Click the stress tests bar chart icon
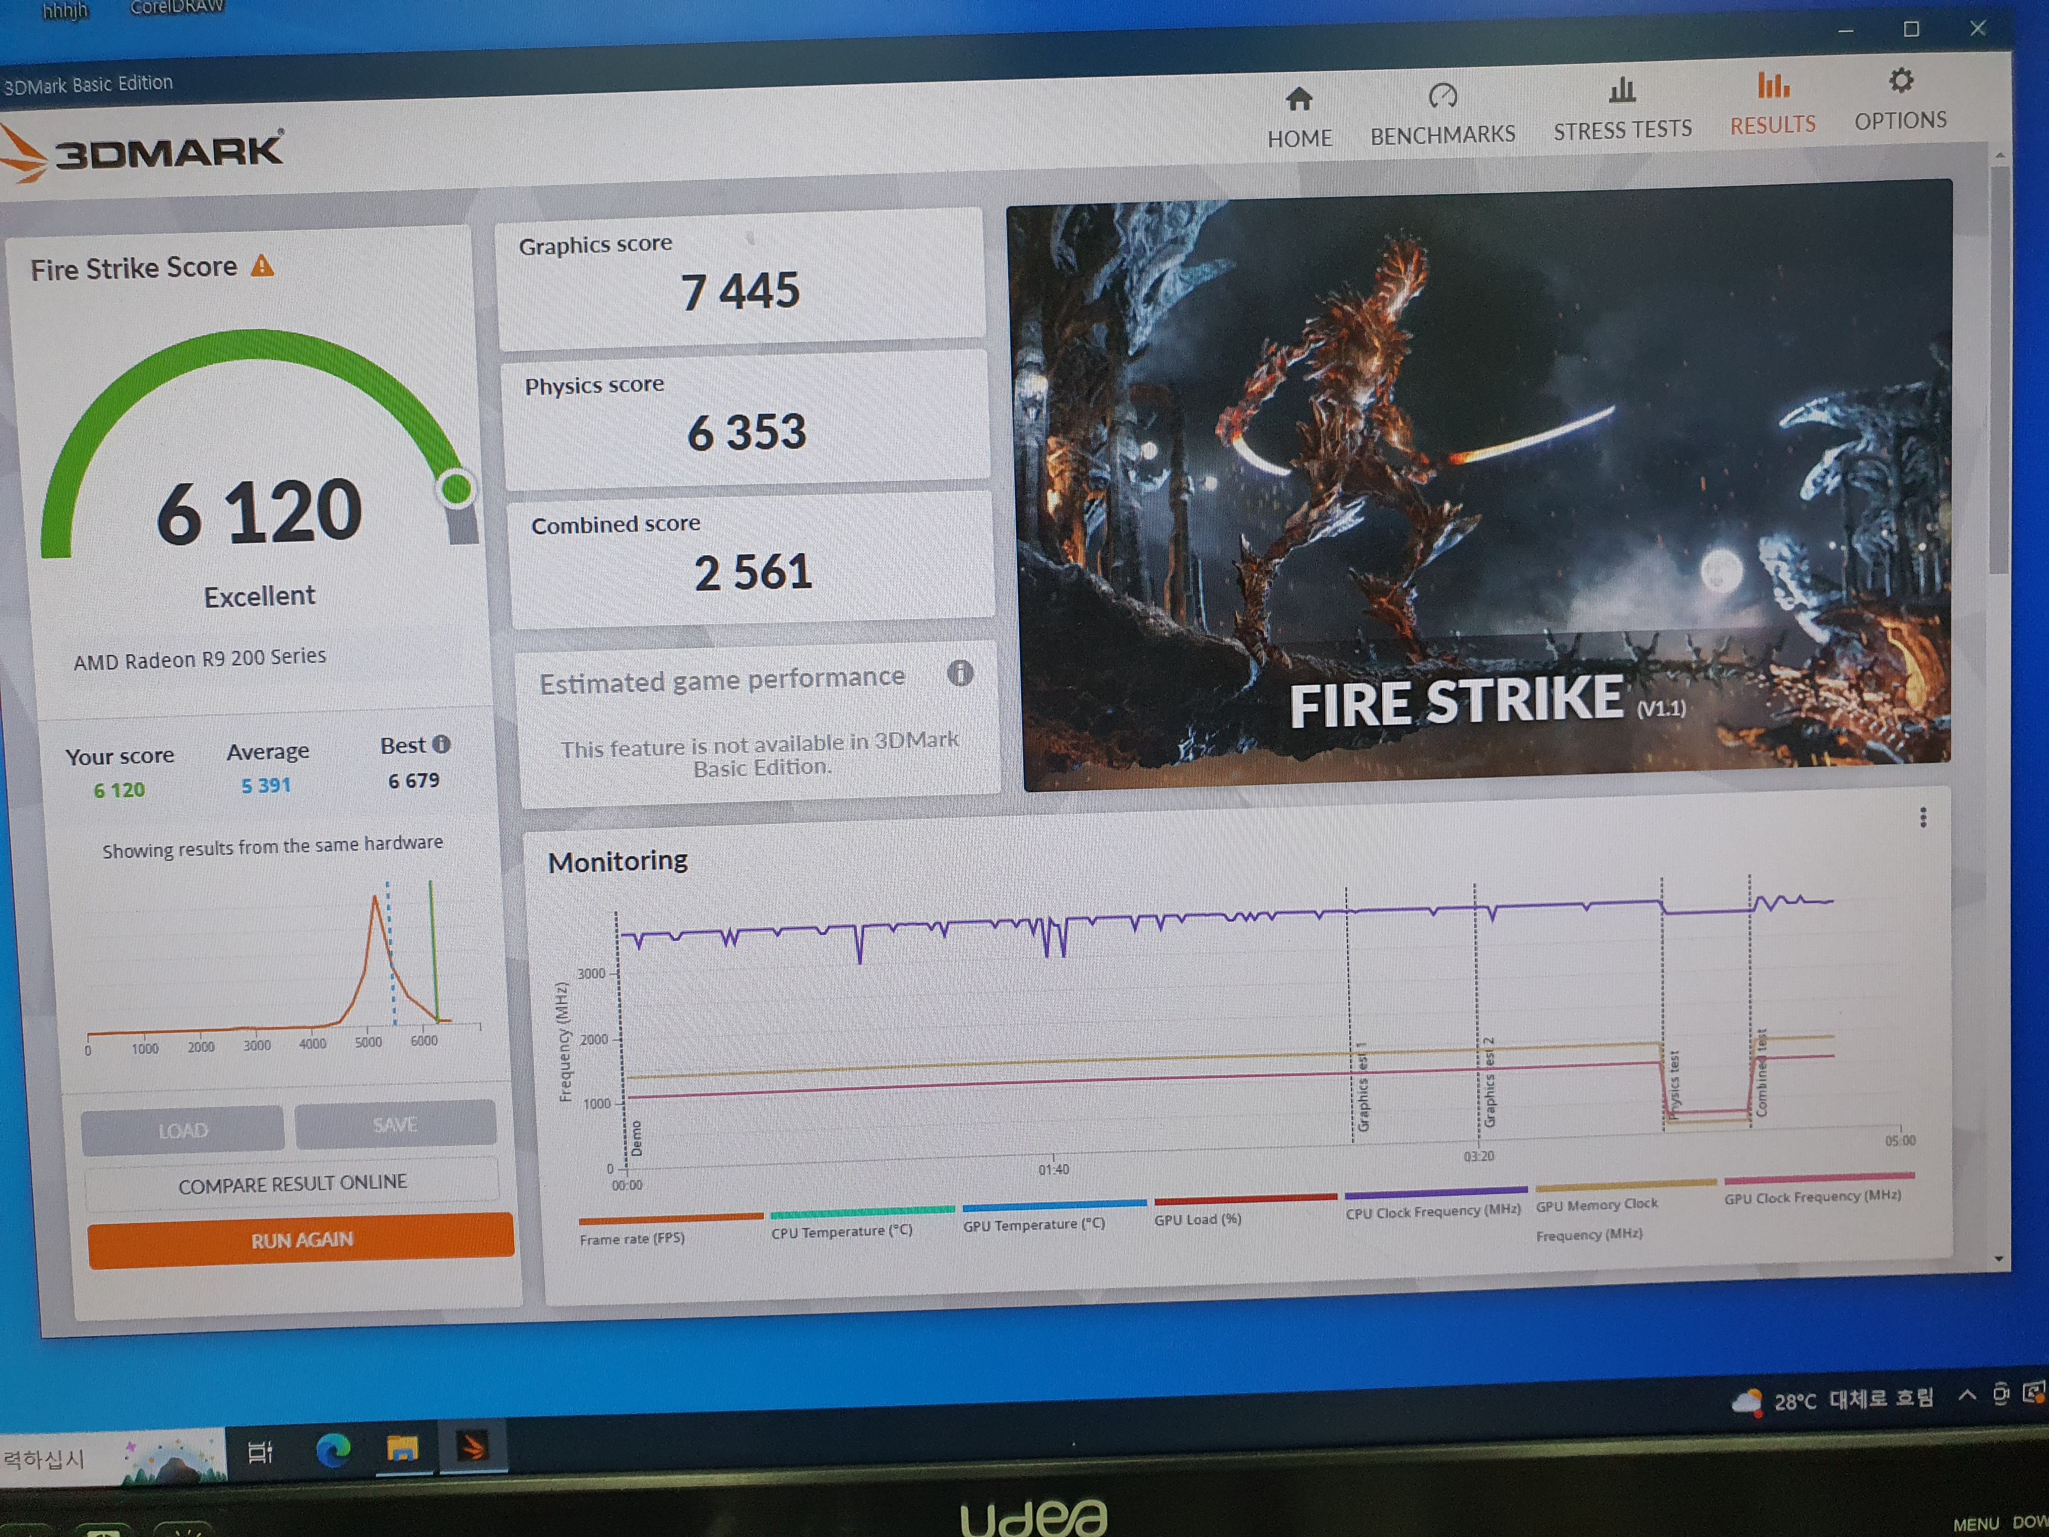Image resolution: width=2049 pixels, height=1537 pixels. [x=1622, y=90]
